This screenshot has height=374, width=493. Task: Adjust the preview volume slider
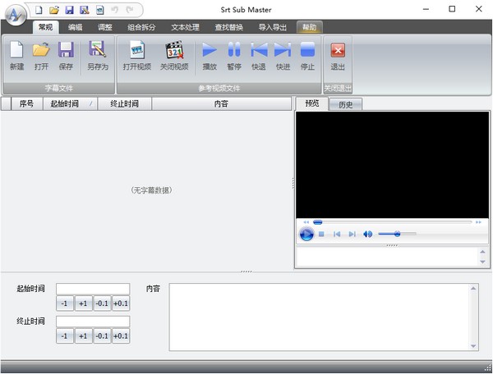[x=397, y=234]
